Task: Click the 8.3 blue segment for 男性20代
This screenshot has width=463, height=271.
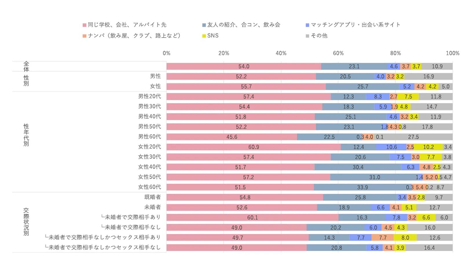Action: pyautogui.click(x=378, y=97)
